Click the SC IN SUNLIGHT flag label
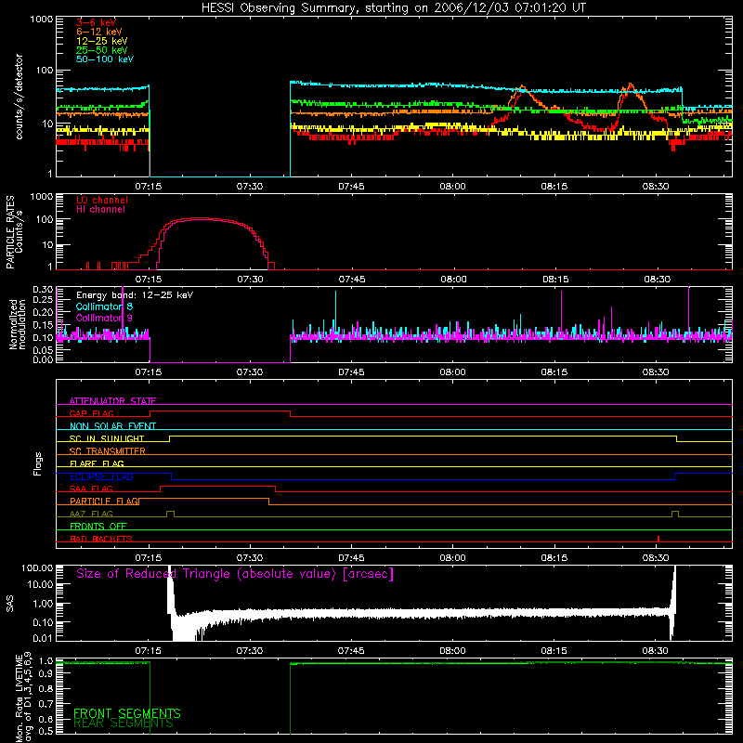 107,438
